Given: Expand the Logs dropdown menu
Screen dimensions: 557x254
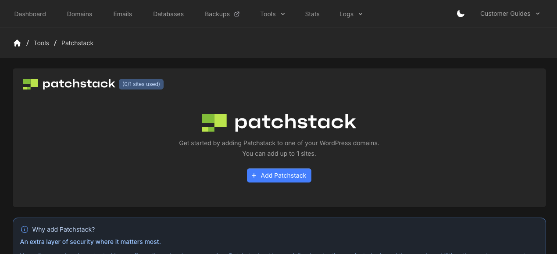Looking at the screenshot, I should pyautogui.click(x=351, y=14).
